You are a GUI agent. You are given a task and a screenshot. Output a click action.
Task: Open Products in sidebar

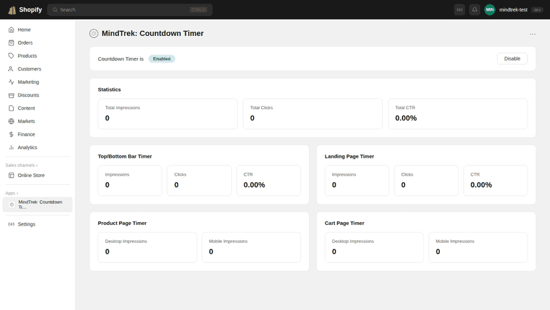pyautogui.click(x=38, y=56)
